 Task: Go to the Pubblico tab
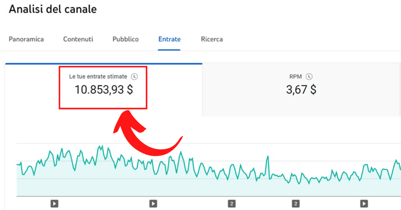[x=126, y=39]
